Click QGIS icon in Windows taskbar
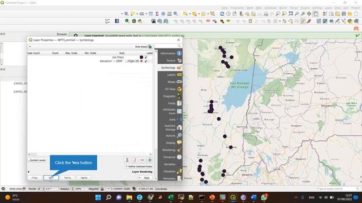The image size is (362, 203). coord(233,197)
